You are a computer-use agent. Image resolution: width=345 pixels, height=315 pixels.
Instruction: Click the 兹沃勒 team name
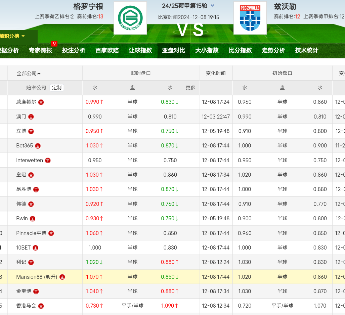(x=285, y=6)
